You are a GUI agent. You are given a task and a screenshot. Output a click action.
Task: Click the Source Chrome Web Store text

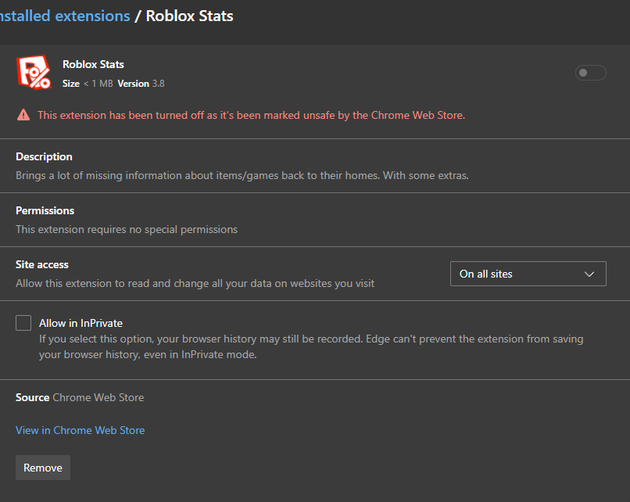[80, 397]
